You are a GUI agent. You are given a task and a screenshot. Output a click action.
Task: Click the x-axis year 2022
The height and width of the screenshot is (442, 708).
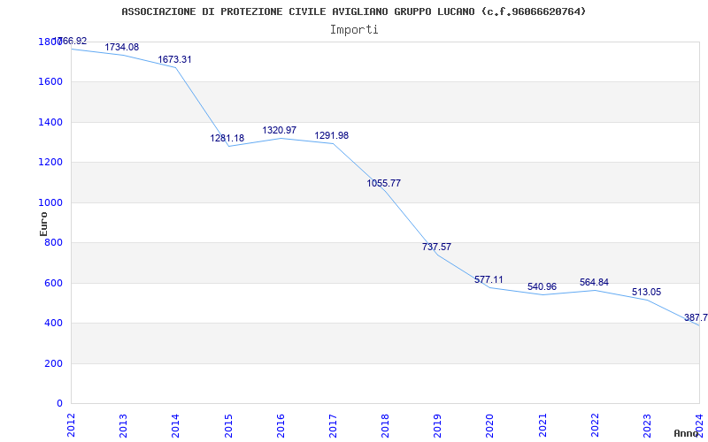point(595,425)
